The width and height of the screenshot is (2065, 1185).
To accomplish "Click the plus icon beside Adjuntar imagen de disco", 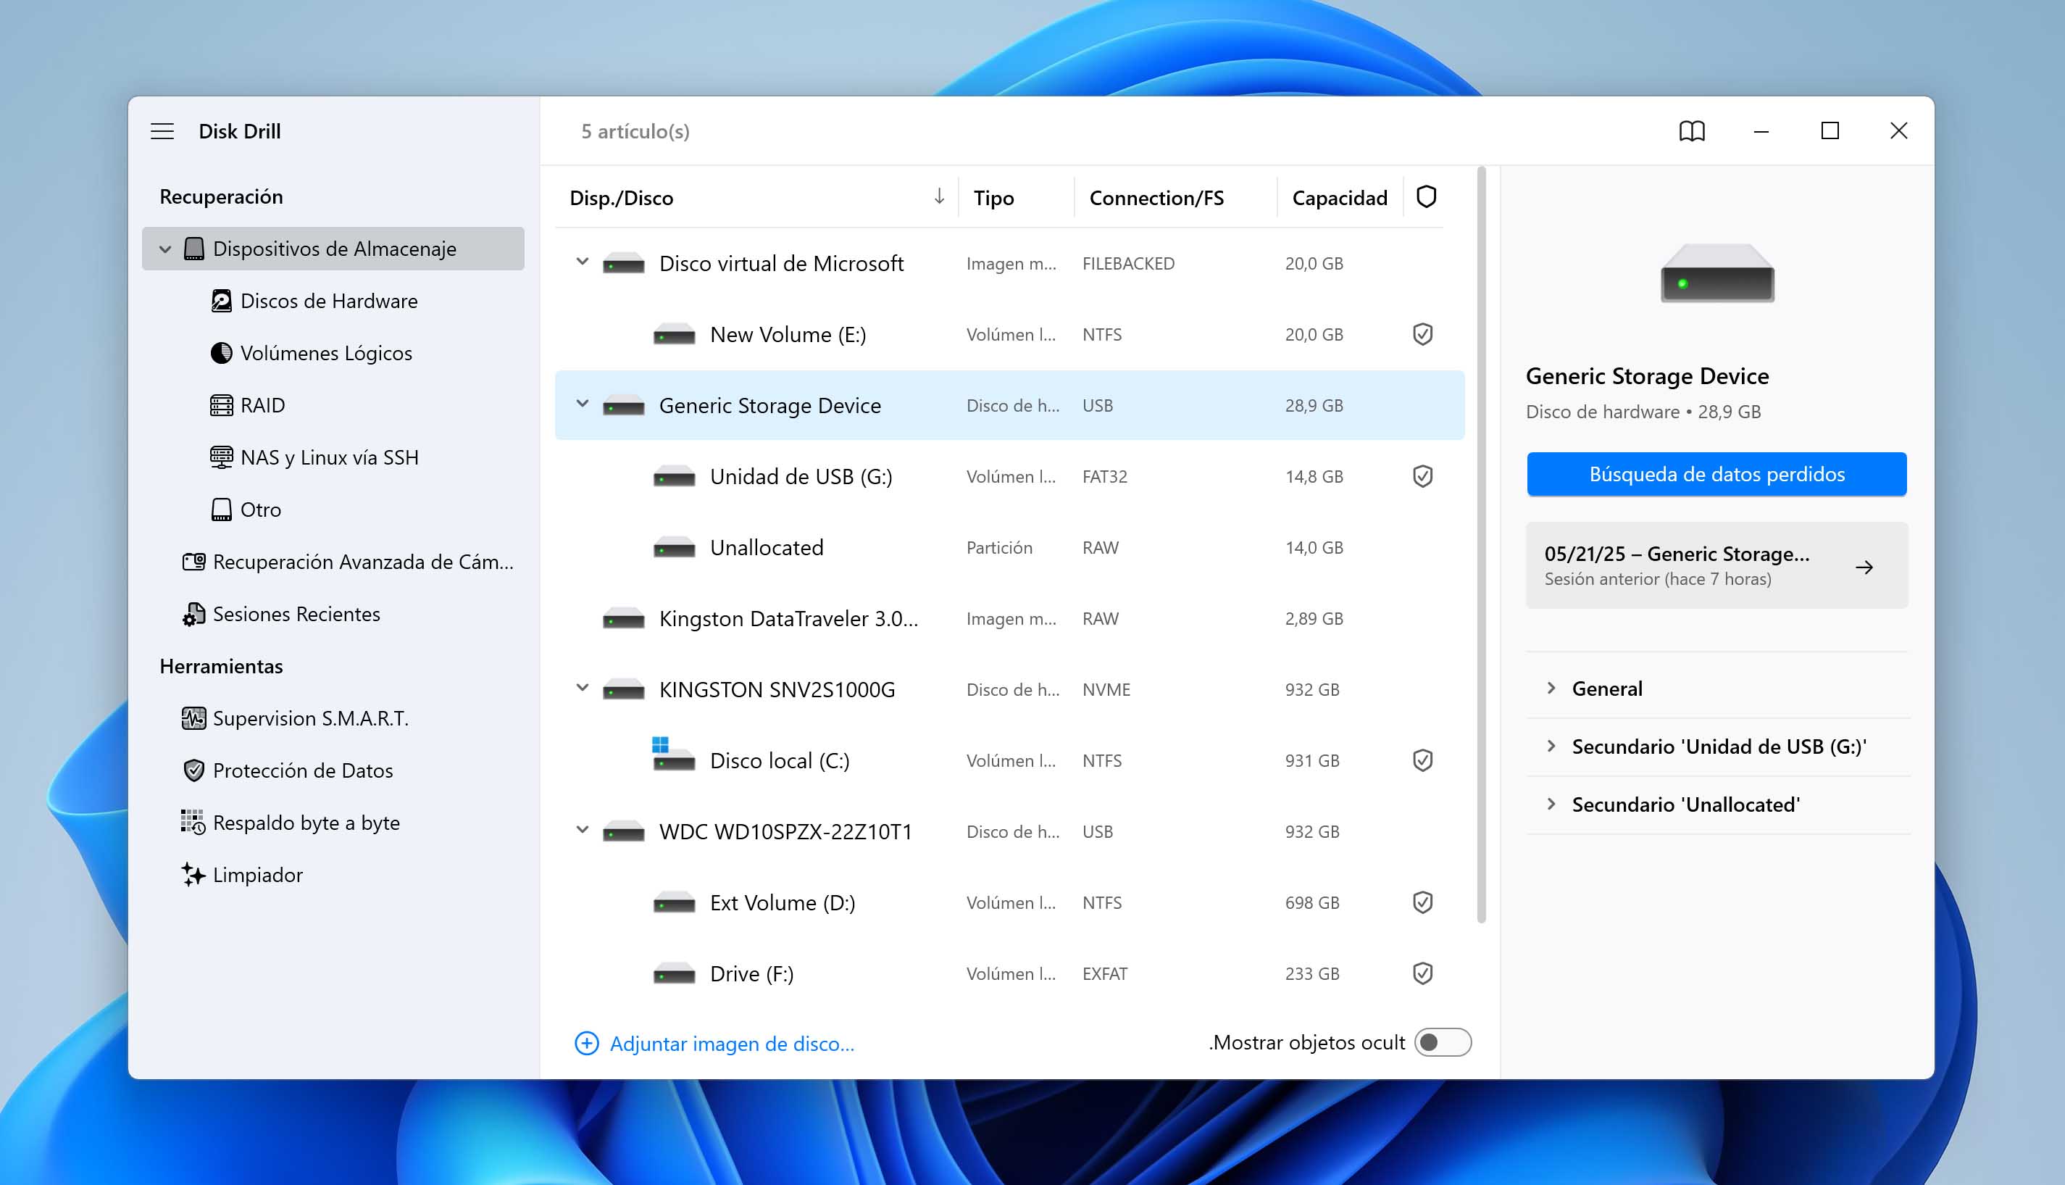I will [x=587, y=1044].
